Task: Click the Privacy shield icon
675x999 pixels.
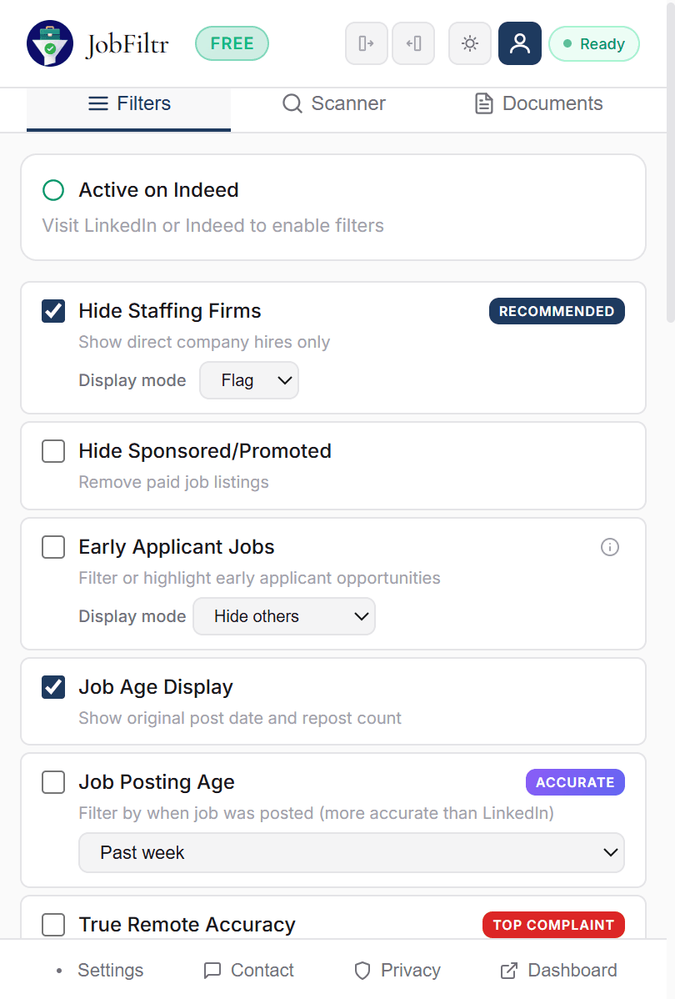Action: 362,970
